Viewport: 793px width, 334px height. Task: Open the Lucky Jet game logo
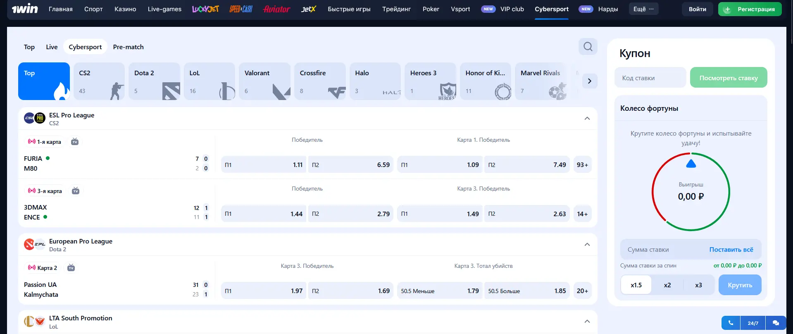coord(205,9)
